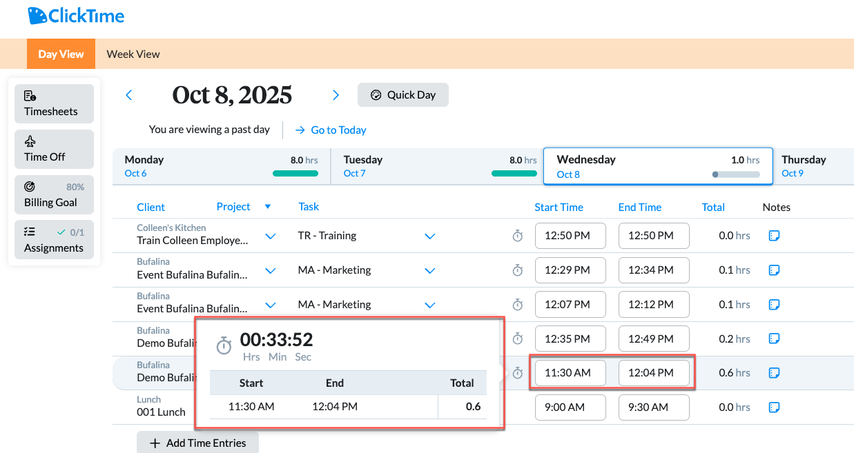Select Wednesday Oct 8 day tab
Image resolution: width=854 pixels, height=453 pixels.
coord(658,166)
